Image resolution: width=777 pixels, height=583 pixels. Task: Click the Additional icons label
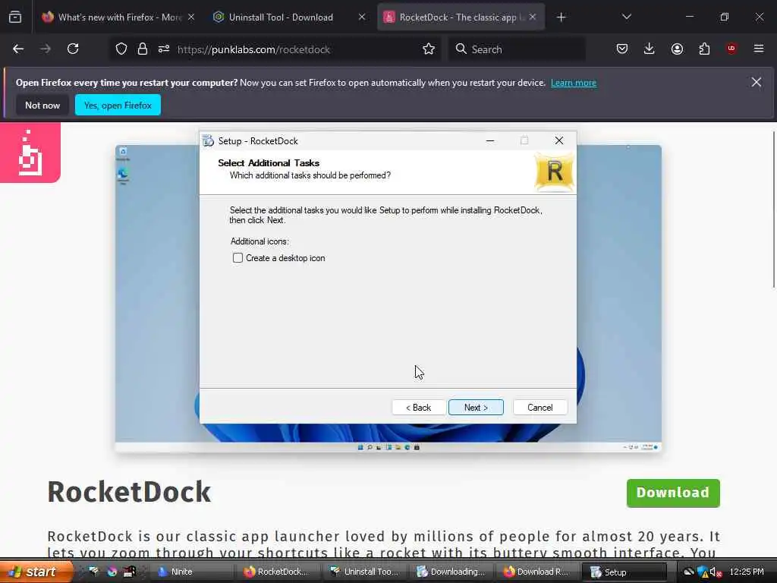(x=260, y=241)
